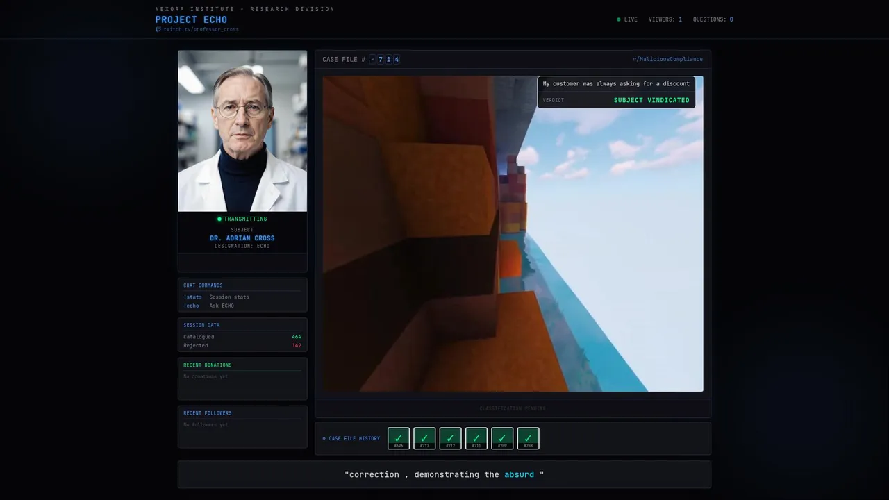Click the PROJECT ECHO title
This screenshot has height=500, width=889.
pyautogui.click(x=191, y=19)
